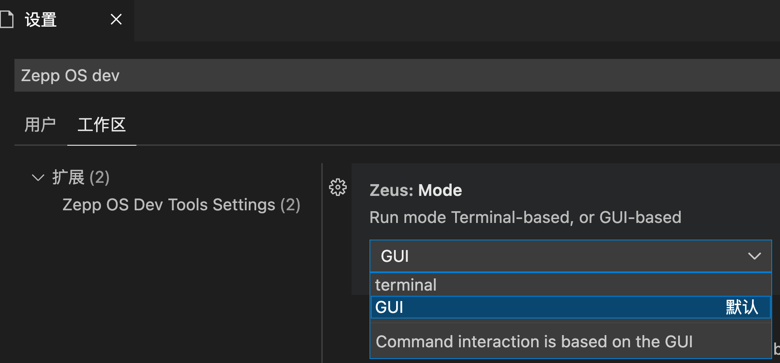Open Zepp OS Dev Tools Settings (2) entry
The image size is (780, 363).
[181, 205]
